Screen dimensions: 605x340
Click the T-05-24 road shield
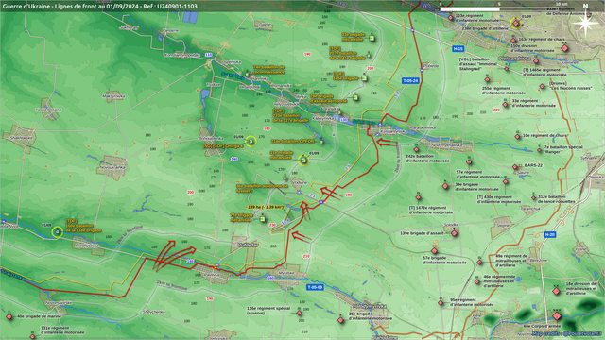(410, 81)
